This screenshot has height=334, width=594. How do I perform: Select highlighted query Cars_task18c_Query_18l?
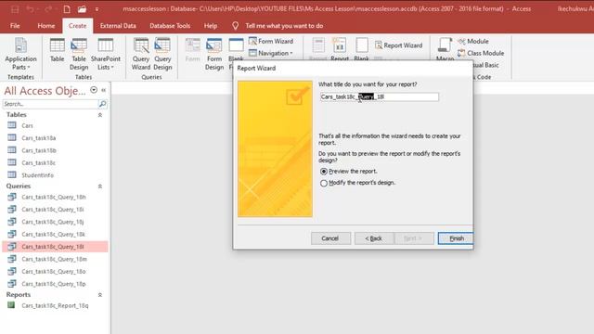tap(56, 247)
